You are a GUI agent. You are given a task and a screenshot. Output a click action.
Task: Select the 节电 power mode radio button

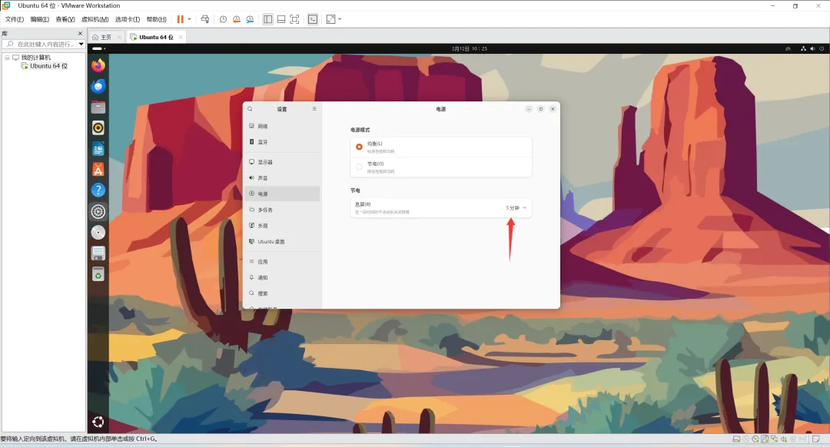pos(359,167)
